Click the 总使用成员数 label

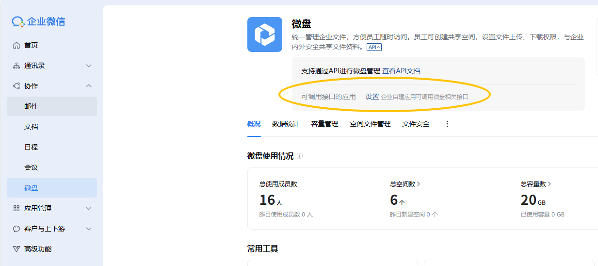pos(278,184)
